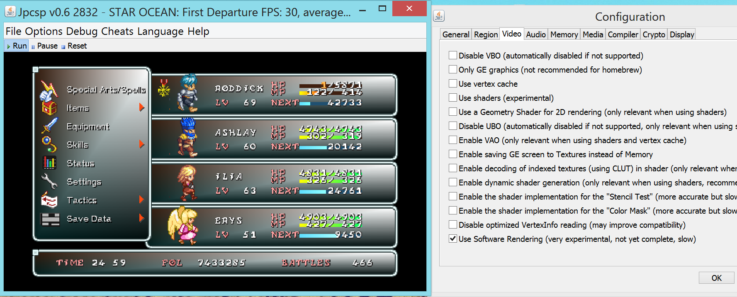Click Roddick's NEXT experience progress bar
The width and height of the screenshot is (737, 297).
305,104
